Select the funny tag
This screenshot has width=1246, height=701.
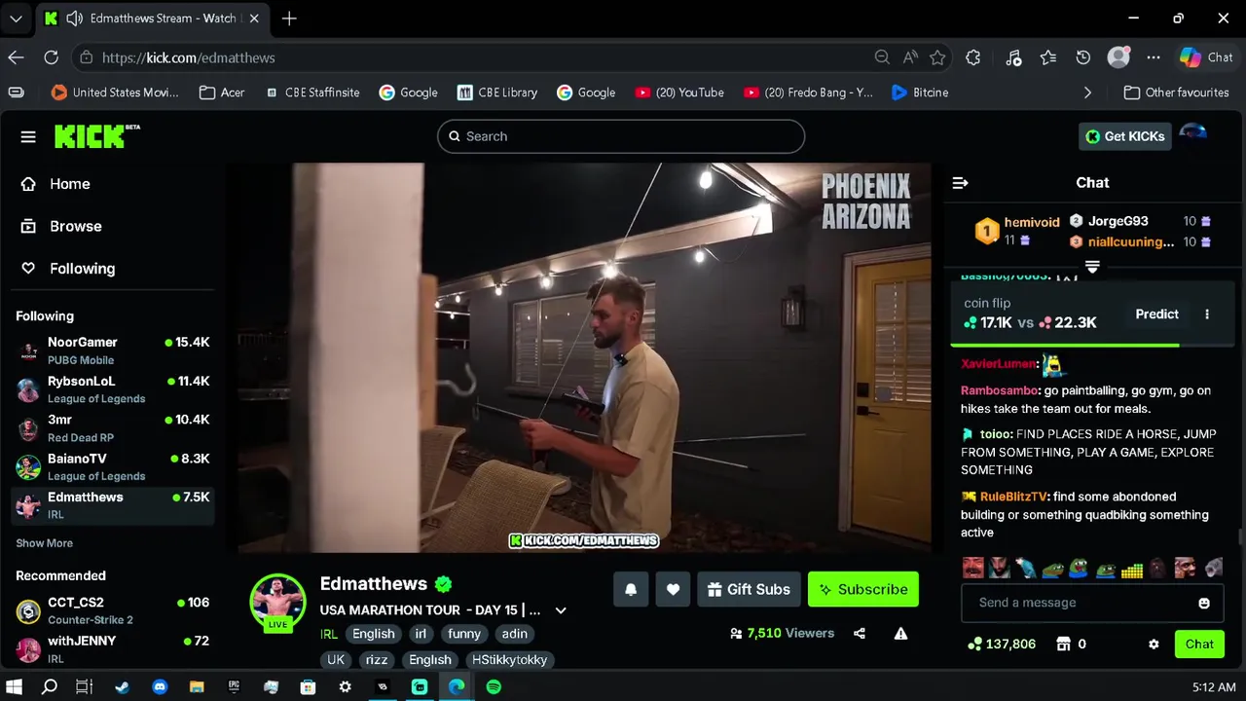coord(464,634)
